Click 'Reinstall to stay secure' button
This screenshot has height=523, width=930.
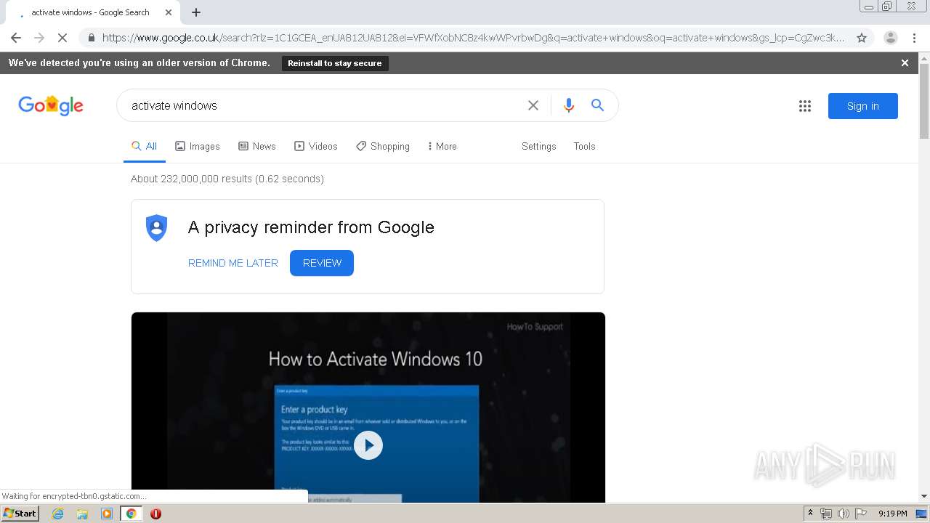pos(335,63)
